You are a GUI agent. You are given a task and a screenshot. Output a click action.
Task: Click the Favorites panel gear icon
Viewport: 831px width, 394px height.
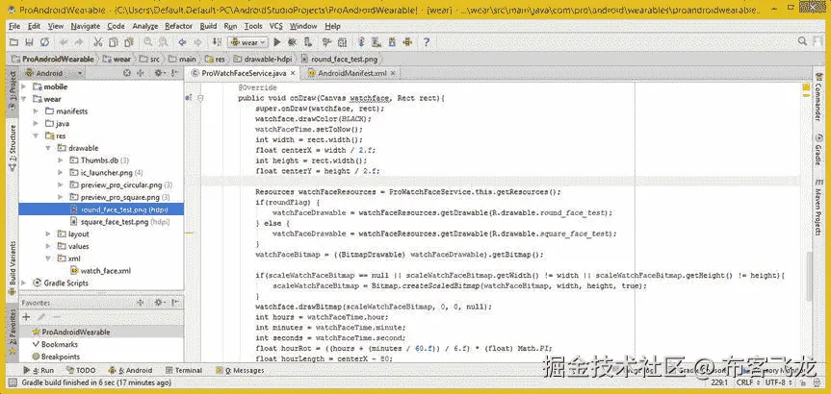coord(158,303)
